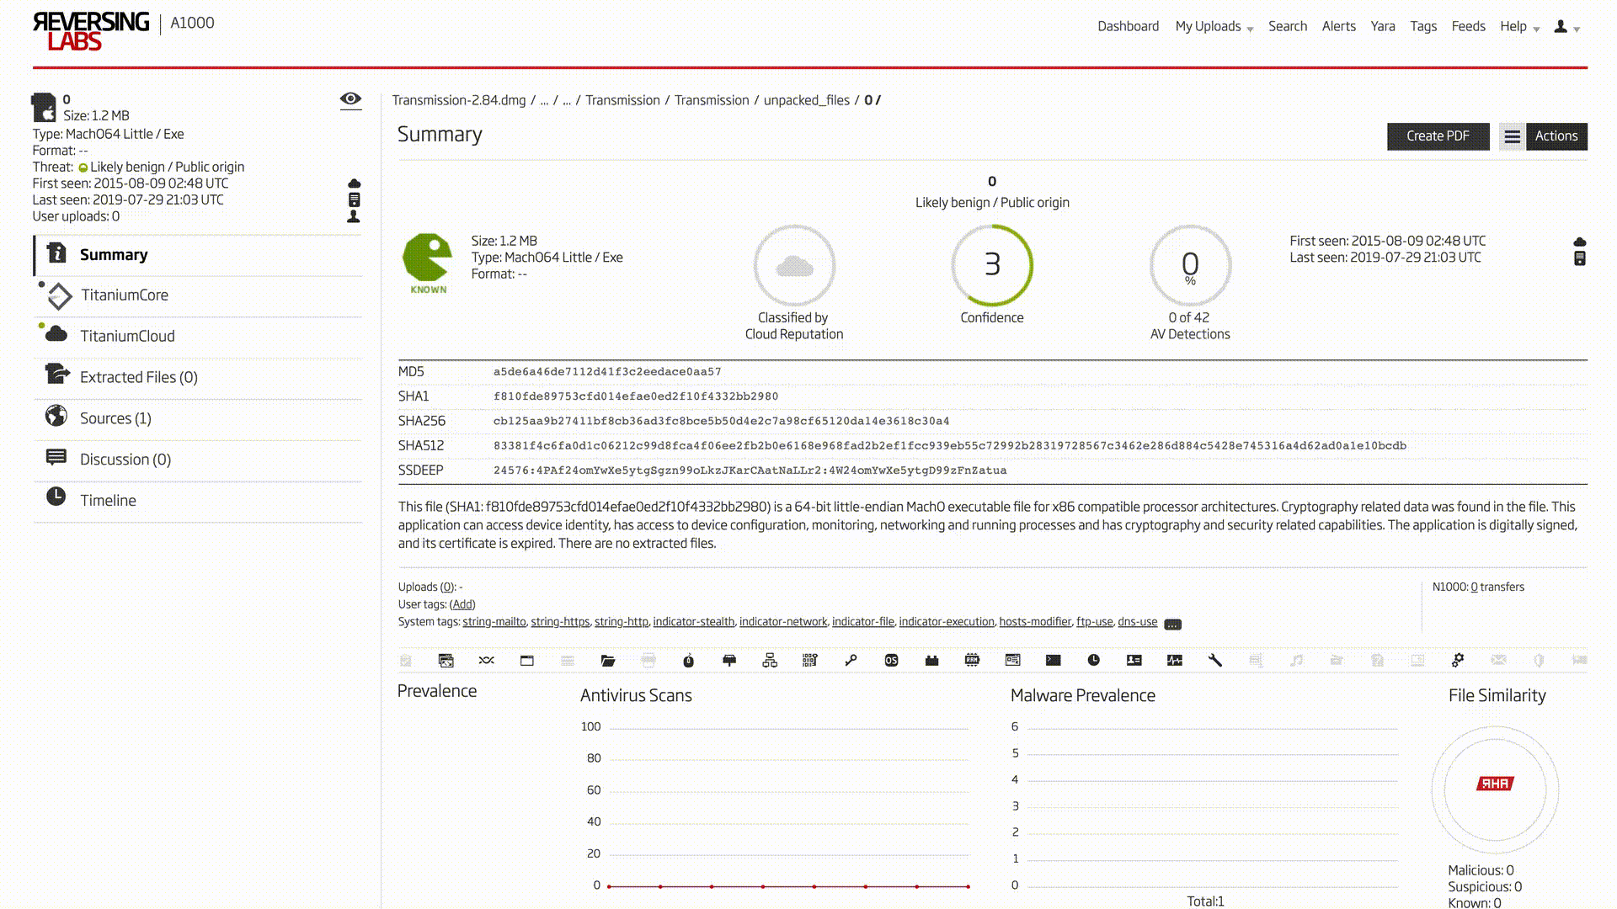
Task: Click the RHA File Similarity badge
Action: pos(1495,784)
